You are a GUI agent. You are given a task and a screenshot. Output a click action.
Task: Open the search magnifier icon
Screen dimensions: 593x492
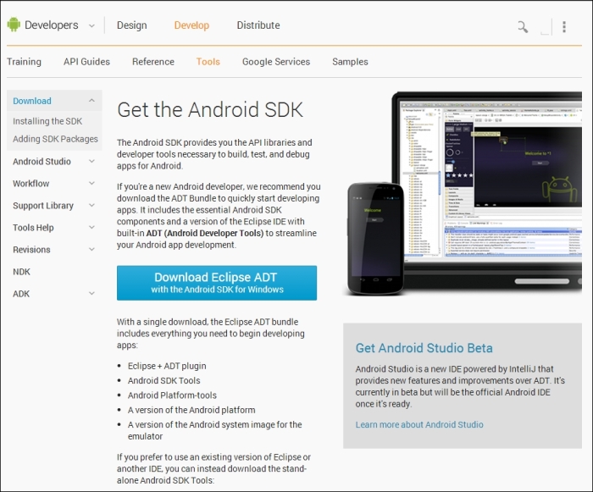pyautogui.click(x=523, y=27)
